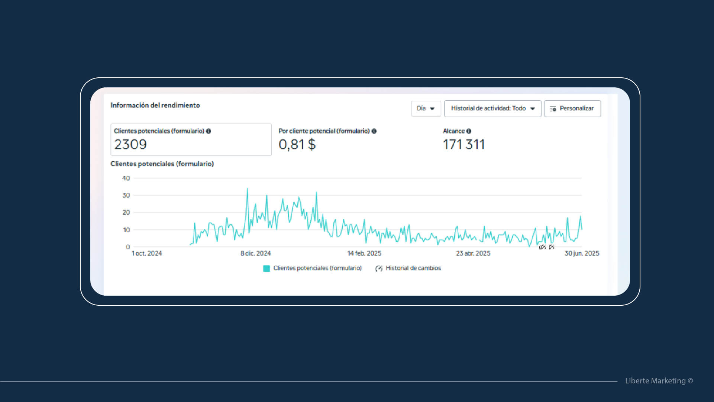
Task: Click the Liberte Marketing footer text
Action: (659, 381)
